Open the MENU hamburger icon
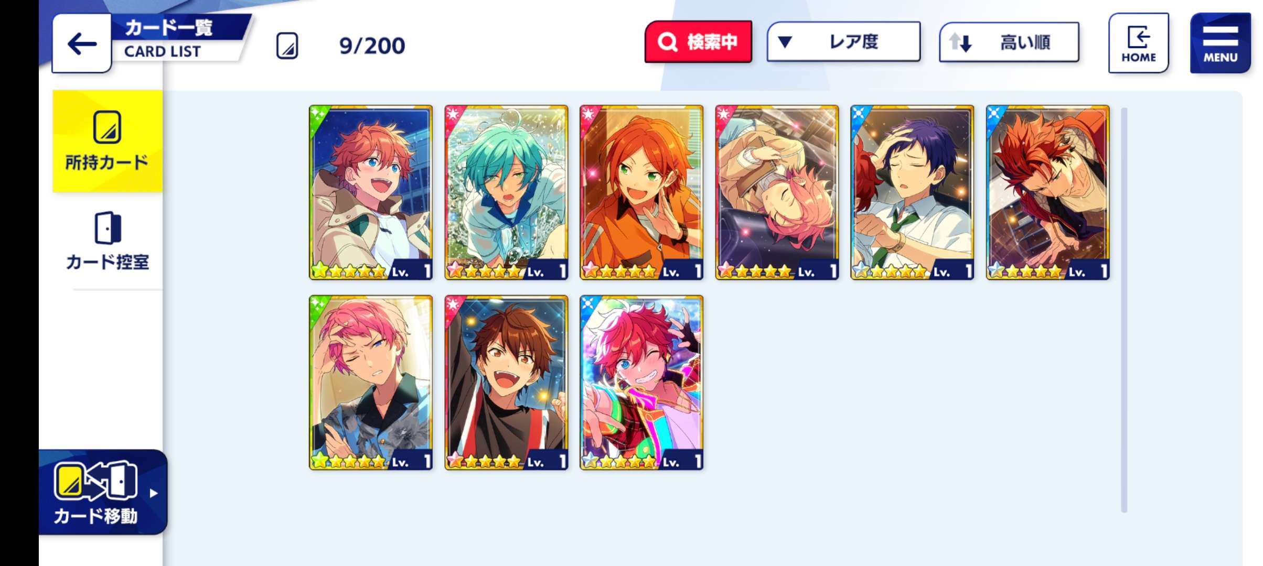Screen dimensions: 1263x566 (x=1220, y=43)
